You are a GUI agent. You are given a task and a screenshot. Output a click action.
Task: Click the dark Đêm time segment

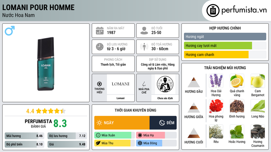[163, 123]
